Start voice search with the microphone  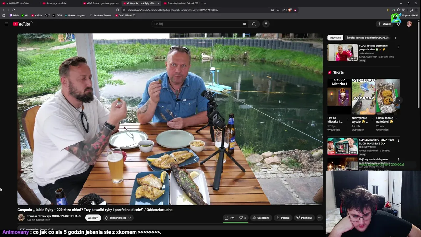(266, 24)
